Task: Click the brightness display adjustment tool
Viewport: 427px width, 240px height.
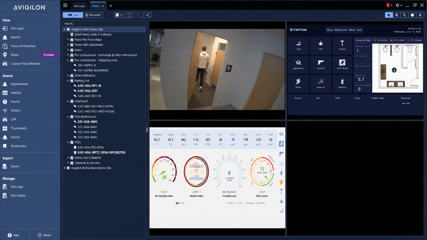Action: [420, 15]
